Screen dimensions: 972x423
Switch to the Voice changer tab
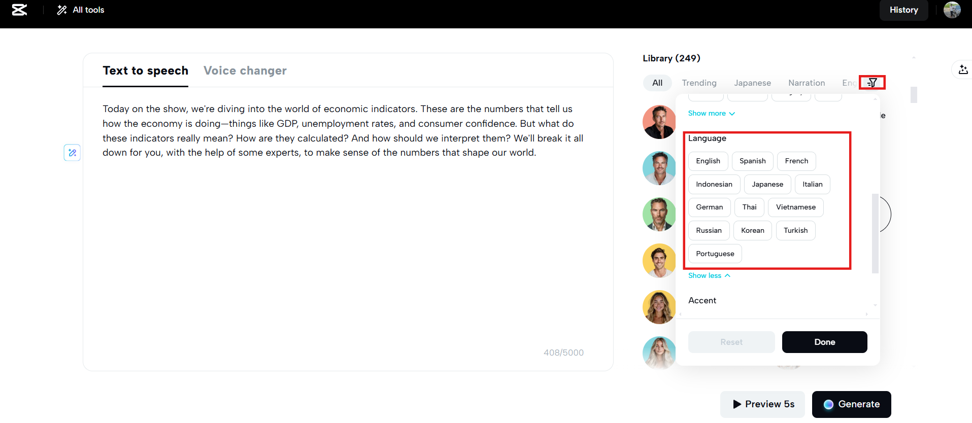pos(245,70)
